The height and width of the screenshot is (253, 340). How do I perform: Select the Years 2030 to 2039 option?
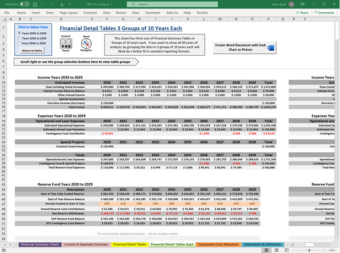click(20, 38)
